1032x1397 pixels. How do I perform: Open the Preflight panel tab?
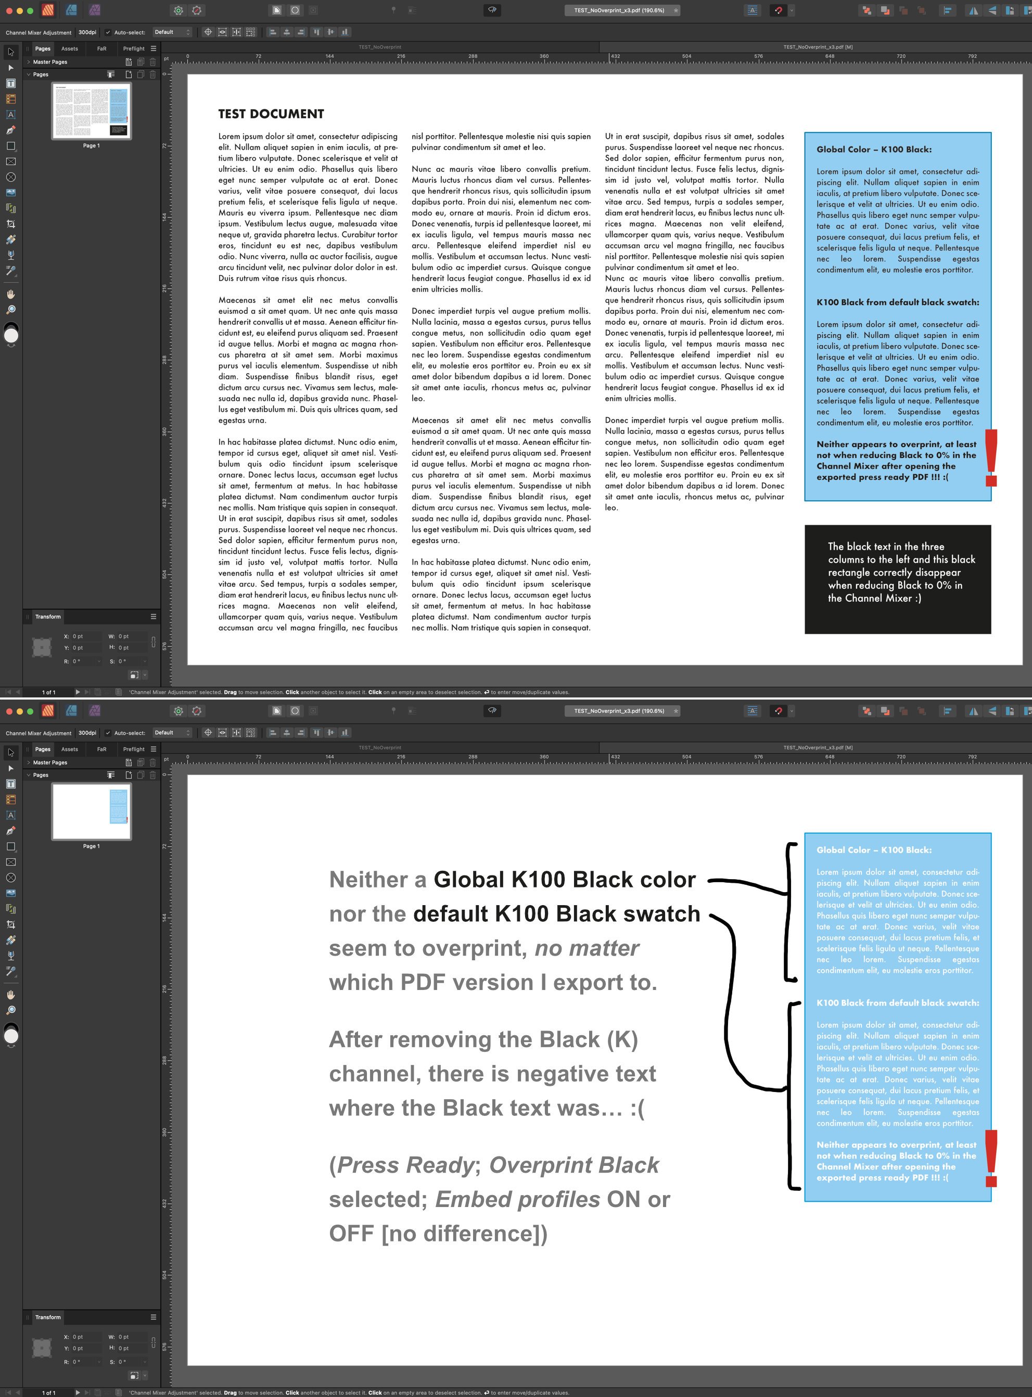point(133,49)
